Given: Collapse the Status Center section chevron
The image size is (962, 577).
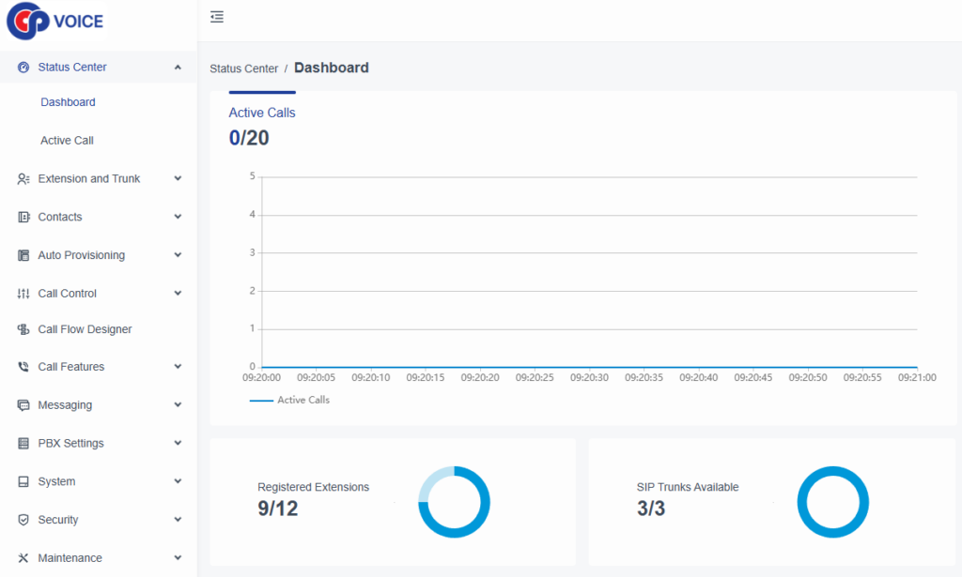Looking at the screenshot, I should [178, 68].
